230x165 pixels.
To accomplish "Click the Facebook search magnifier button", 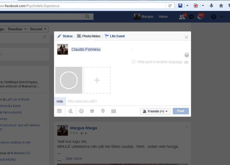I will pyautogui.click(x=87, y=17).
